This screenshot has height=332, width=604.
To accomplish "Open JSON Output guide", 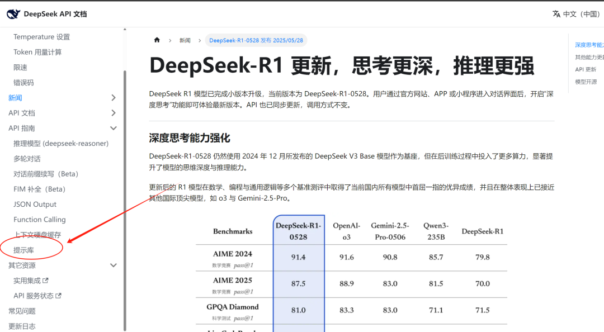I will tap(35, 205).
